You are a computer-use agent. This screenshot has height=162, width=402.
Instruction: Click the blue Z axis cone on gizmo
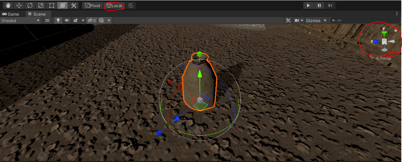tap(377, 41)
